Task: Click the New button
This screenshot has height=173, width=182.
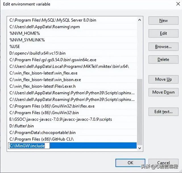Action: pos(164,20)
